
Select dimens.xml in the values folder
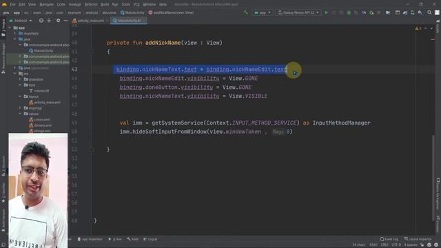tap(40, 125)
